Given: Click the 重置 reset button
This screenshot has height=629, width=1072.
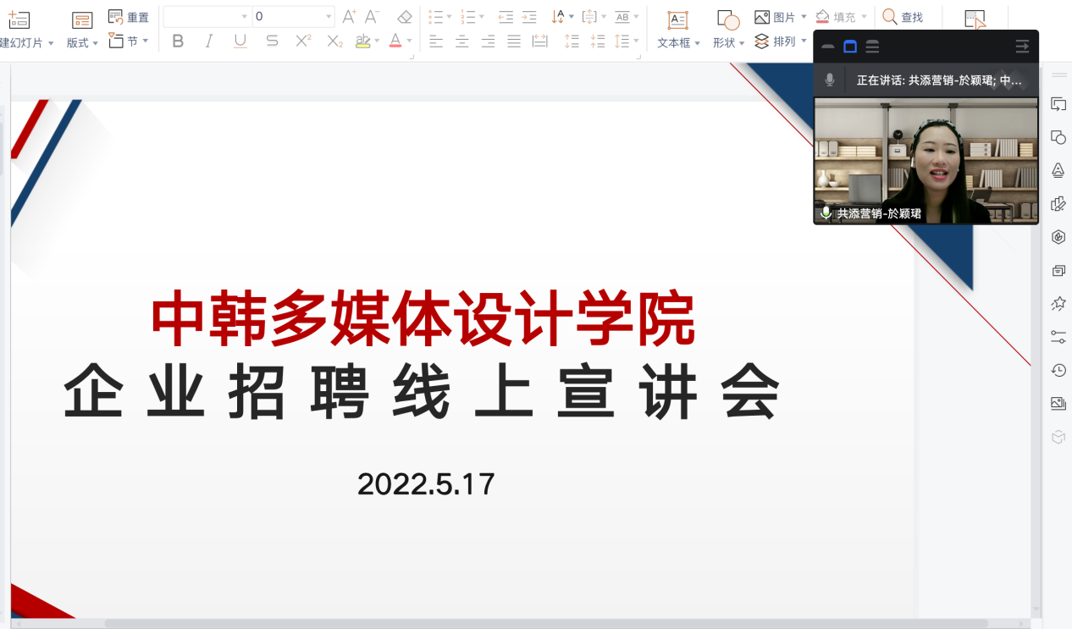Looking at the screenshot, I should [x=130, y=17].
